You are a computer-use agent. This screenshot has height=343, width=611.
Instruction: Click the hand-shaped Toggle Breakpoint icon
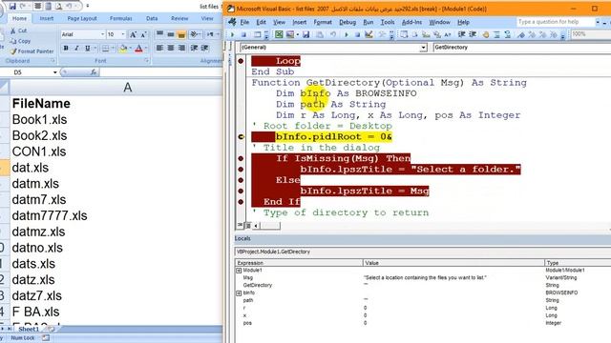(486, 35)
